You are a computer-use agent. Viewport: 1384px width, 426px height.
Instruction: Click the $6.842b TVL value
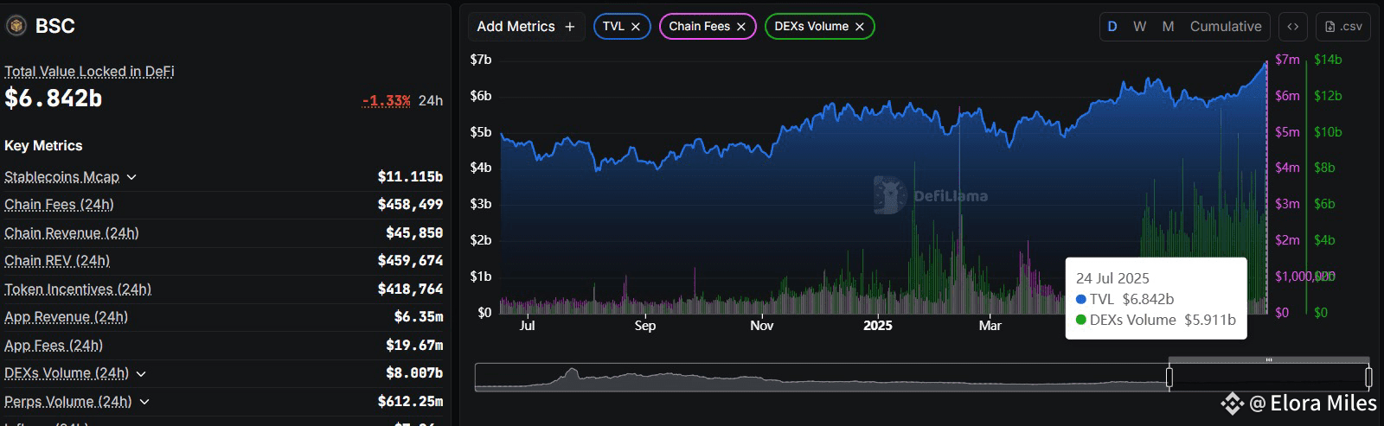(54, 99)
